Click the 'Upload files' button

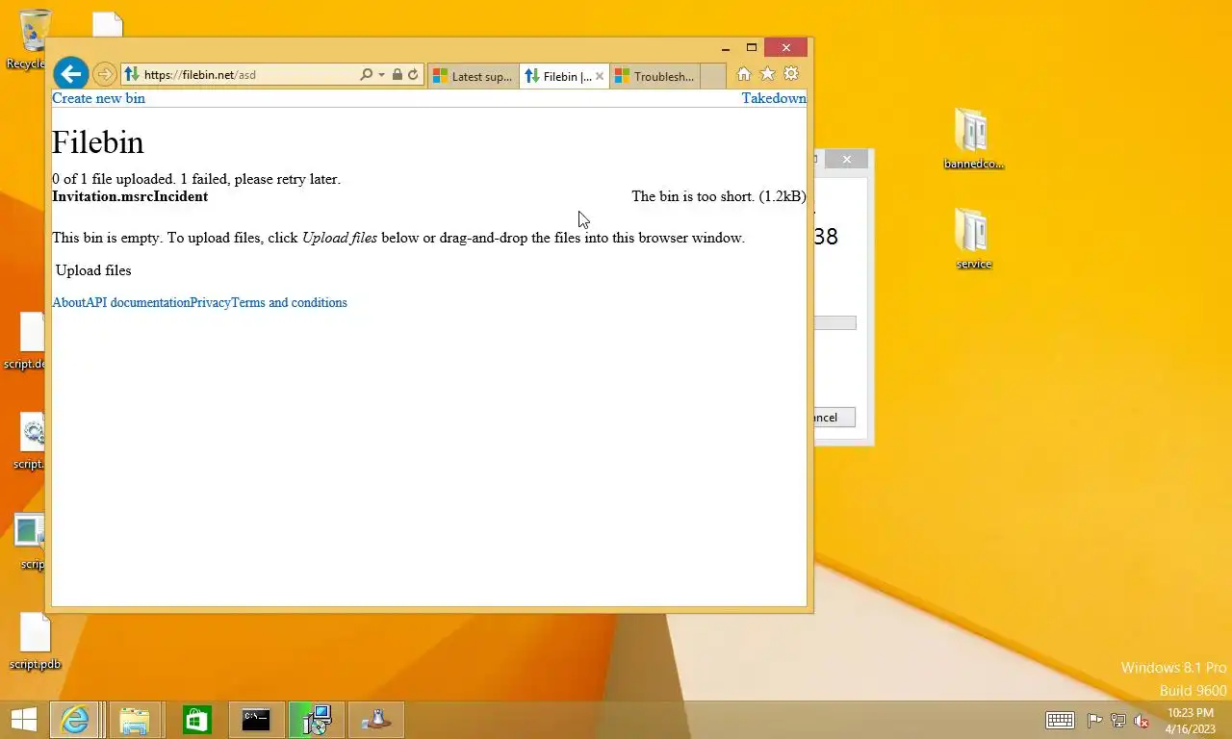(x=93, y=270)
